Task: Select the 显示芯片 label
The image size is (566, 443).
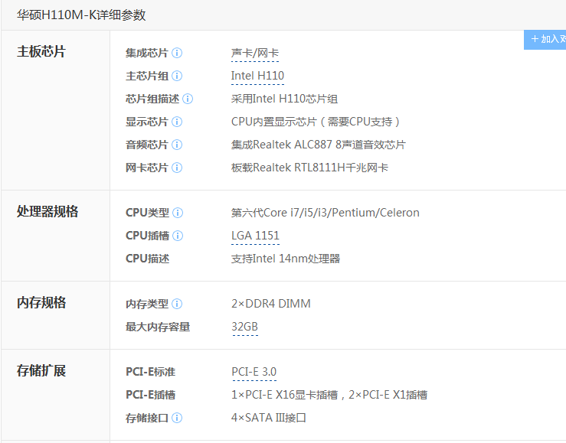Action: 147,122
